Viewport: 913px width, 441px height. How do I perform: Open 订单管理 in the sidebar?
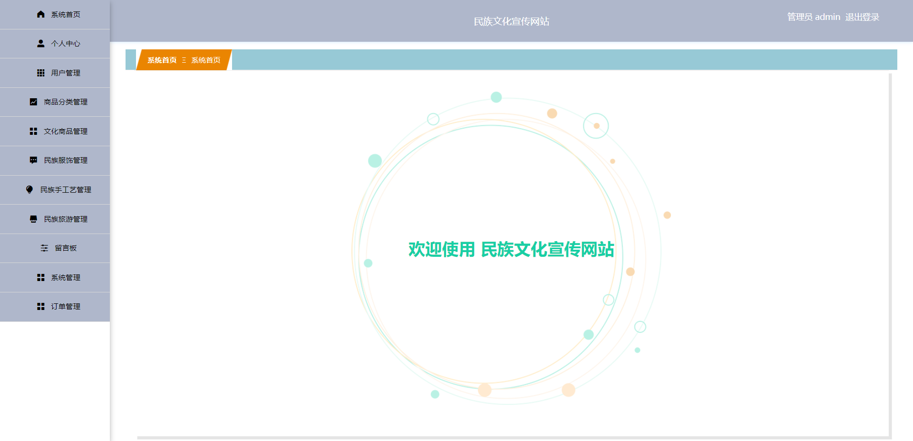[x=55, y=307]
